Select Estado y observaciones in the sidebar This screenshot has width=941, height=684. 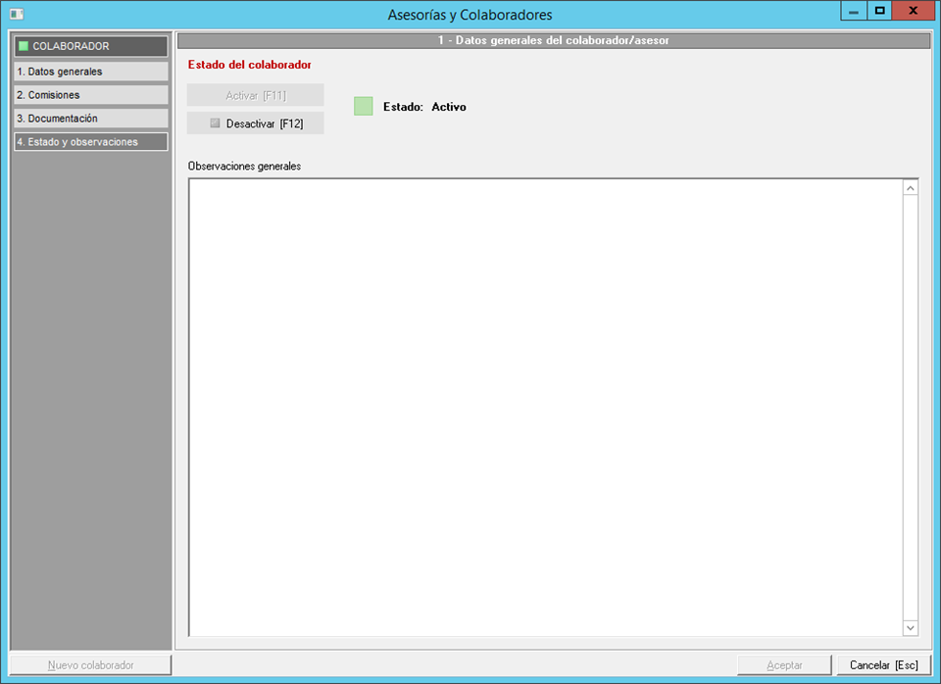tap(90, 142)
